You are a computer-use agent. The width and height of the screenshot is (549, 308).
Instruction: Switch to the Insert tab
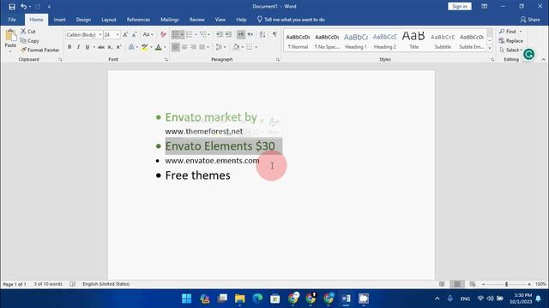click(x=59, y=20)
